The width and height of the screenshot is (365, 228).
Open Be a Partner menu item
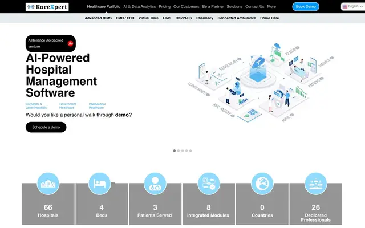[x=213, y=6]
